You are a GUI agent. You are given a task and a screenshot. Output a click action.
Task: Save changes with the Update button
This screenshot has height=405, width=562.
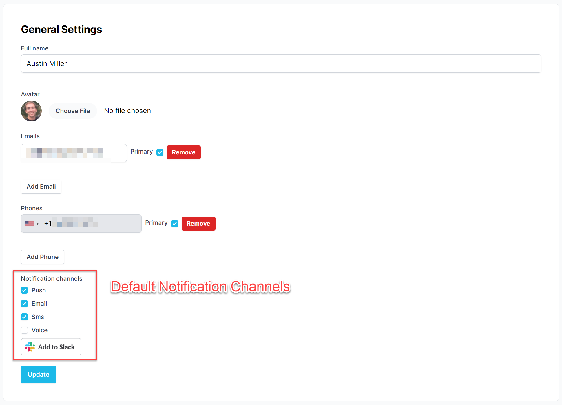tap(39, 375)
